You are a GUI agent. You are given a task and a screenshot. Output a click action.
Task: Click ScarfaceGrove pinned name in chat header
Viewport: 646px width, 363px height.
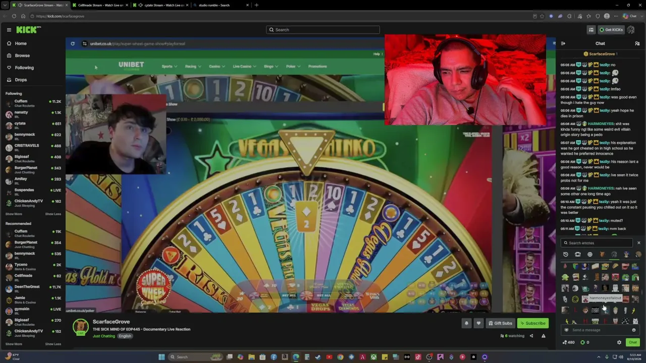point(602,54)
